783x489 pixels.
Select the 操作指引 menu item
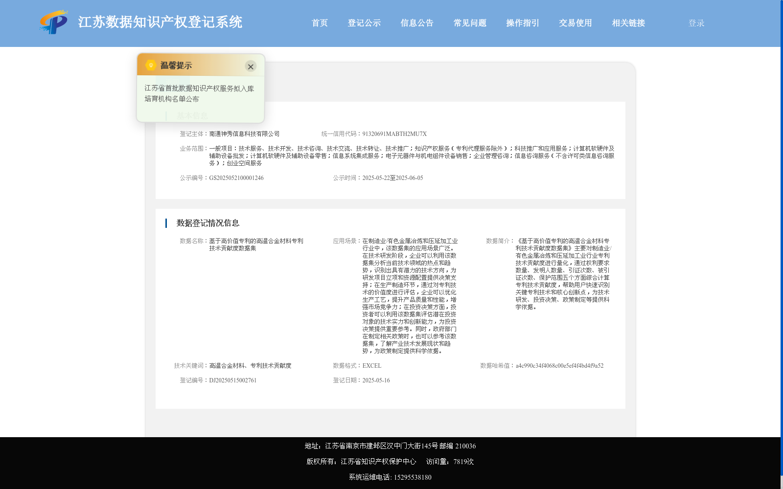pos(523,23)
